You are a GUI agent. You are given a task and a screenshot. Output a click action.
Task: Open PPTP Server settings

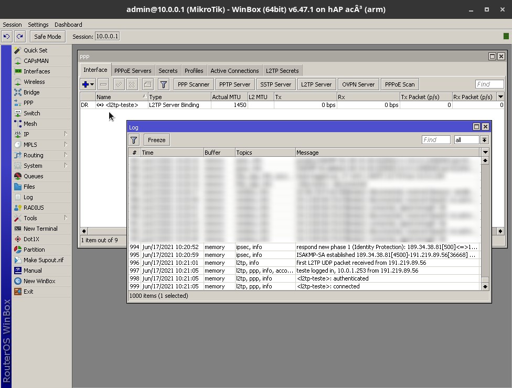tap(234, 84)
